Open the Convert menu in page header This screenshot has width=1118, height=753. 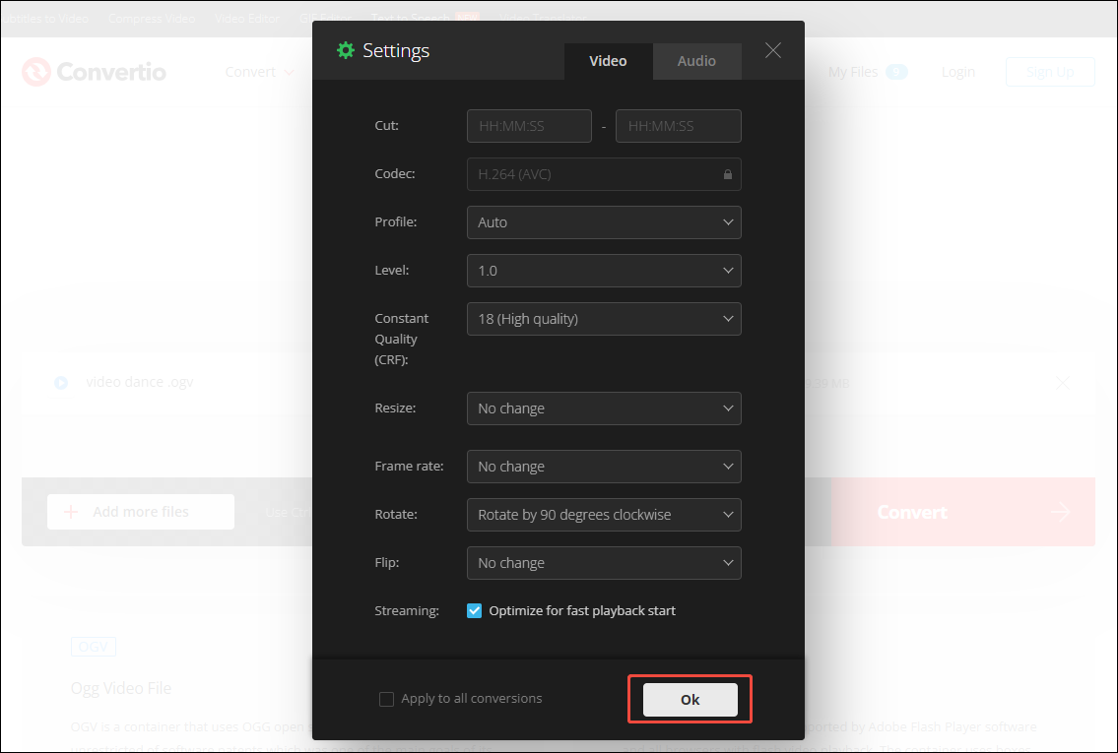point(259,72)
